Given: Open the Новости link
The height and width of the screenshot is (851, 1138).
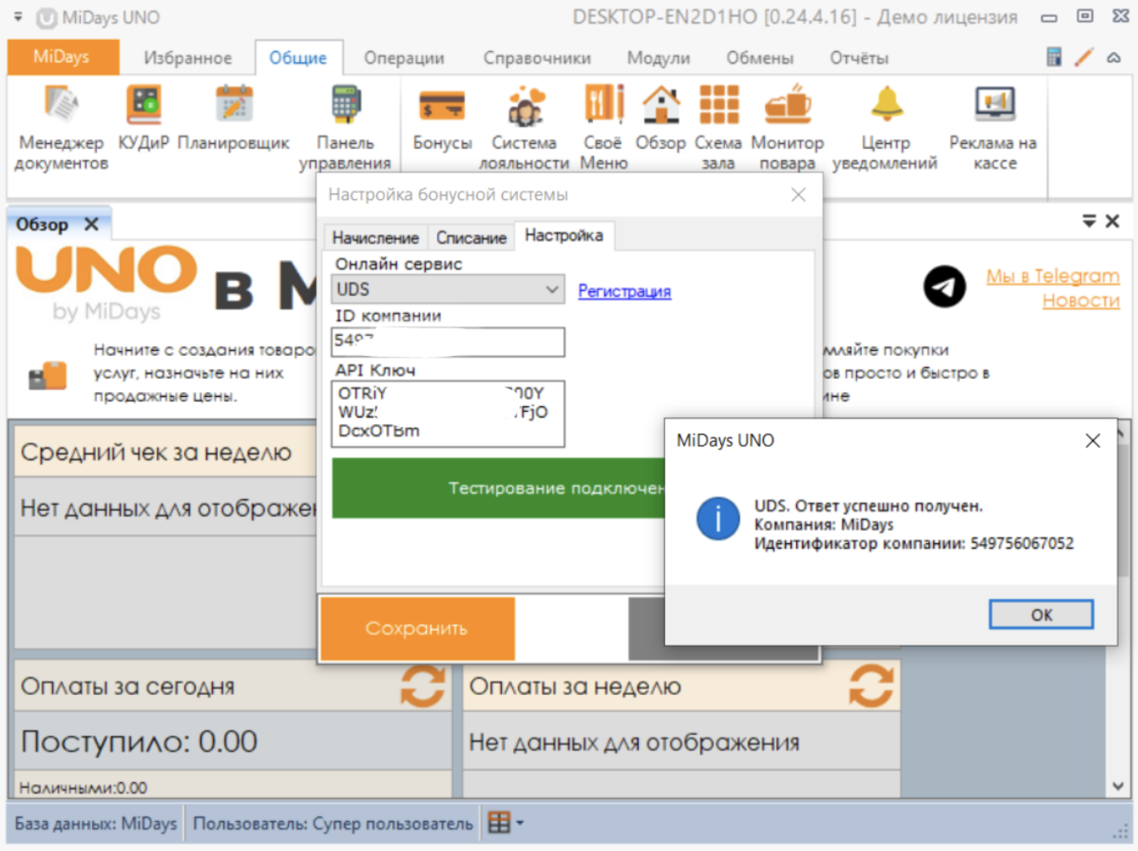Looking at the screenshot, I should [1080, 301].
